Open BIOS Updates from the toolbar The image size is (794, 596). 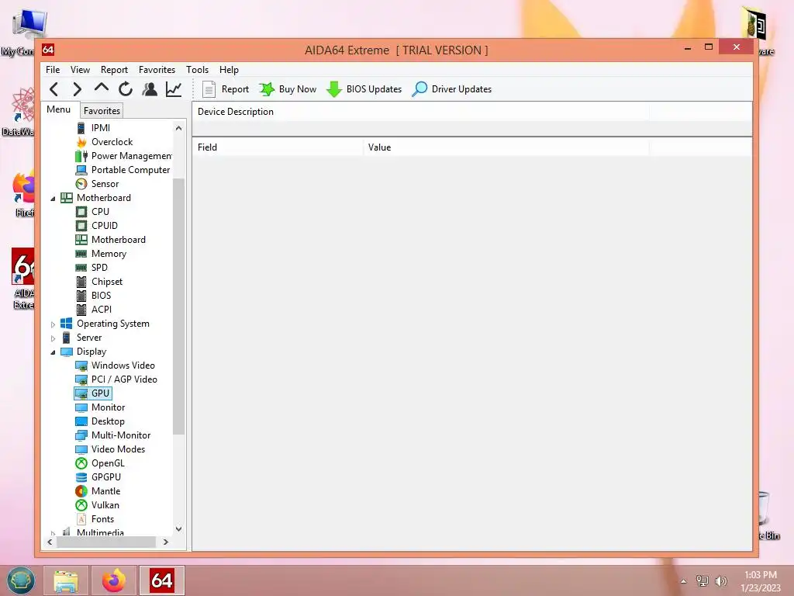[x=364, y=89]
